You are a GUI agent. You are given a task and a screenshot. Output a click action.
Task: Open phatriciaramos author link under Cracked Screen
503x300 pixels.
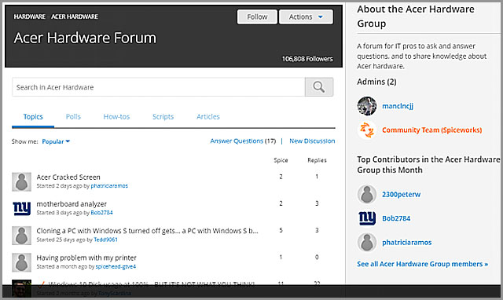point(109,186)
